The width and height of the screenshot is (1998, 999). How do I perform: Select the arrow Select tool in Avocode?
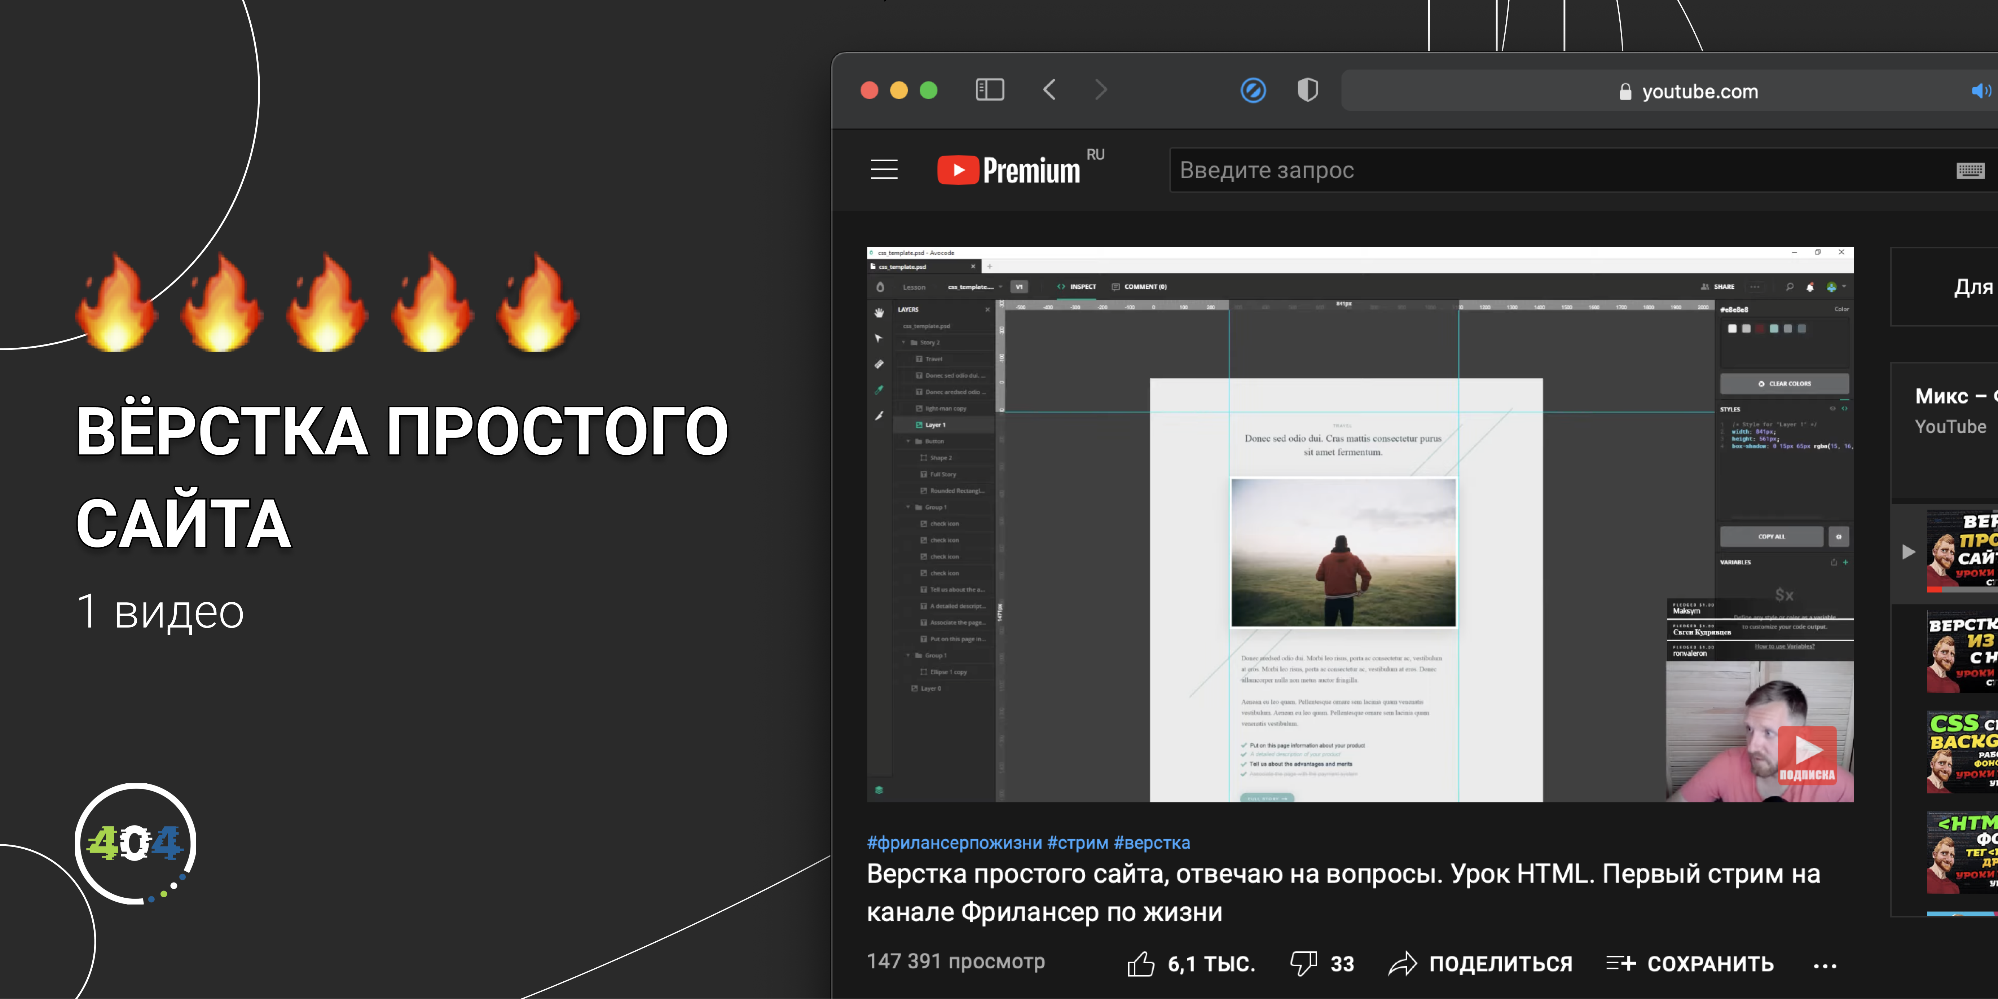tap(879, 338)
